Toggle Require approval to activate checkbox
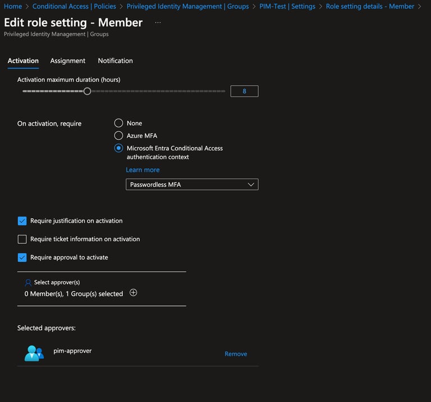 [22, 257]
